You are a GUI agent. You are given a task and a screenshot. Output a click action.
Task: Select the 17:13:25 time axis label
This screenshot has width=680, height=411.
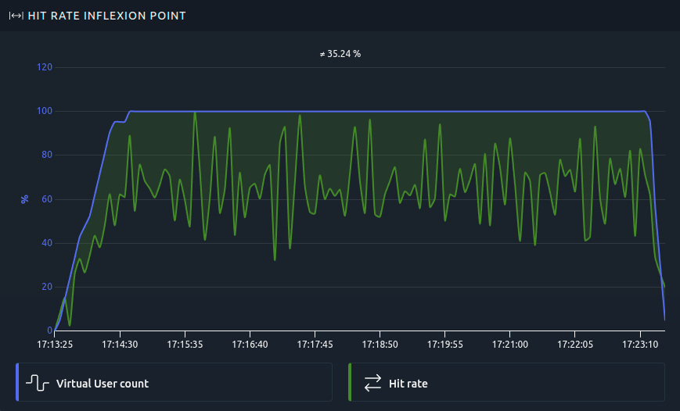point(55,344)
